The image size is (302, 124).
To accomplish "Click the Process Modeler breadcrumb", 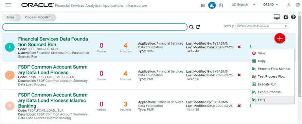I will [37, 17].
